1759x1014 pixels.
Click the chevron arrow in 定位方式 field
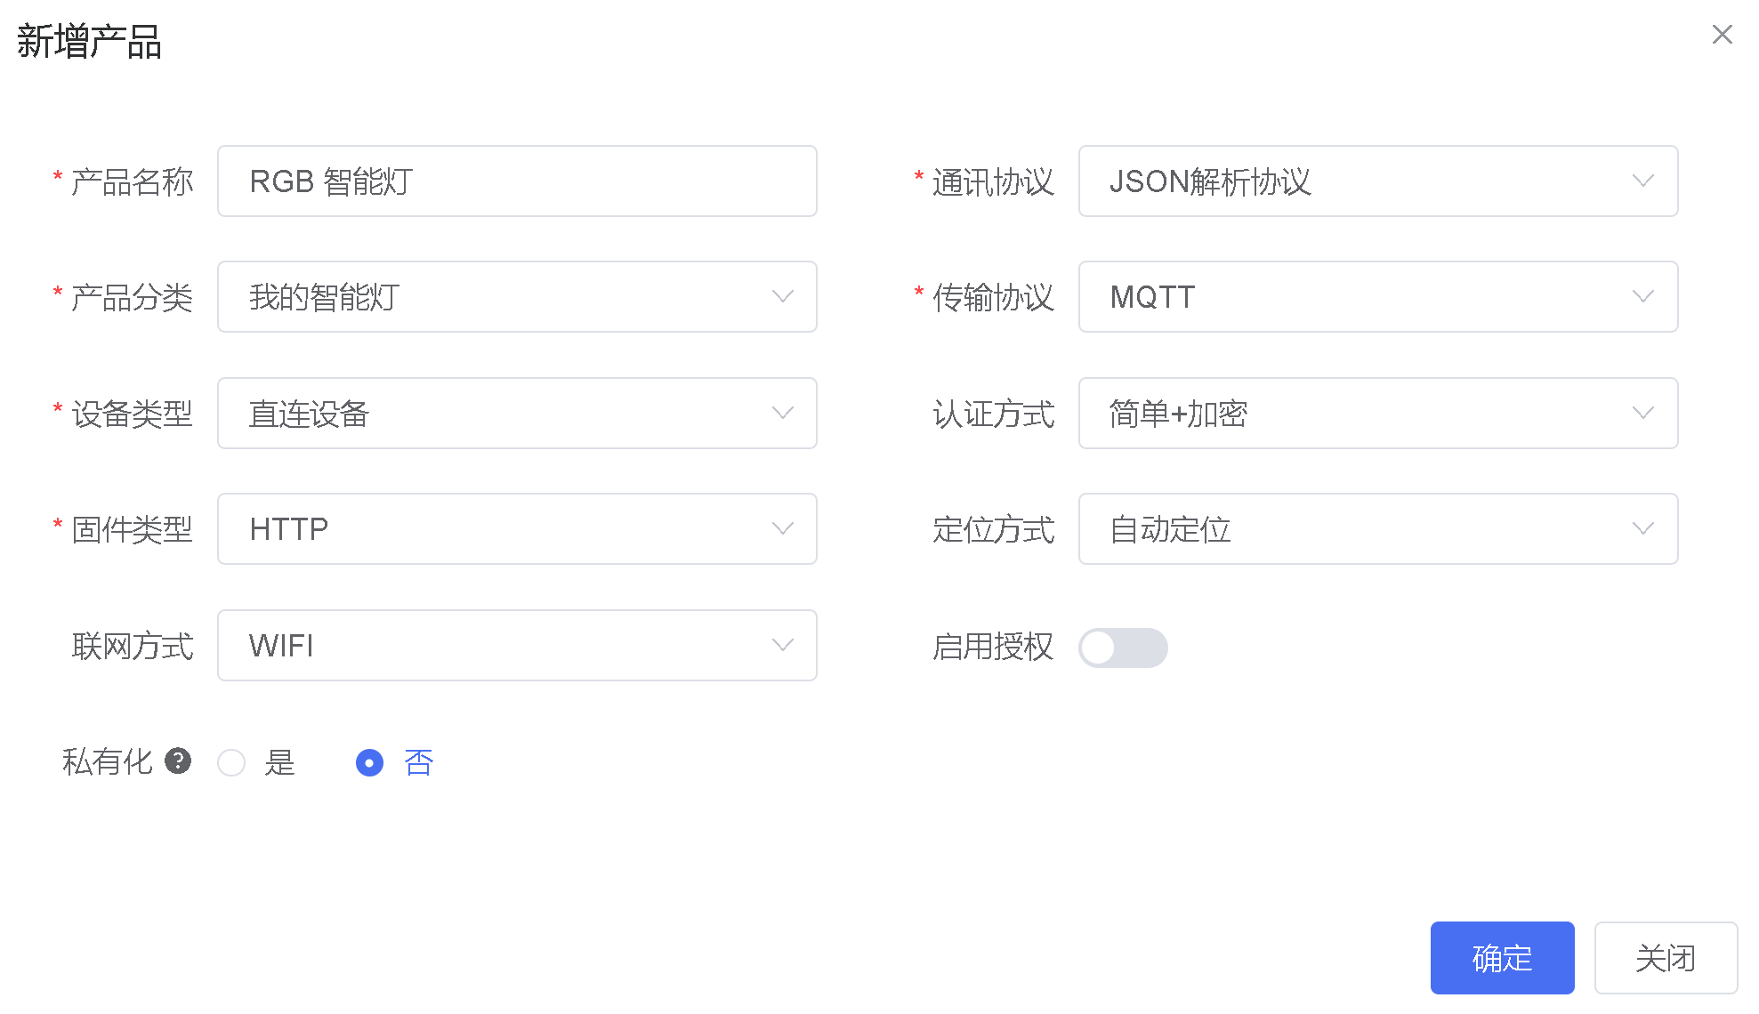pos(1642,529)
